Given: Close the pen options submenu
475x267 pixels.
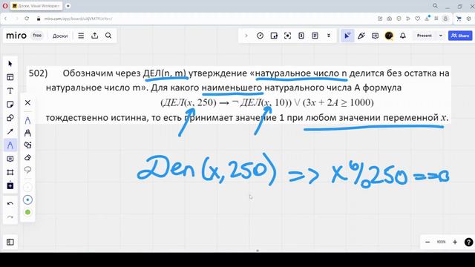Looking at the screenshot, I should pyautogui.click(x=27, y=102).
